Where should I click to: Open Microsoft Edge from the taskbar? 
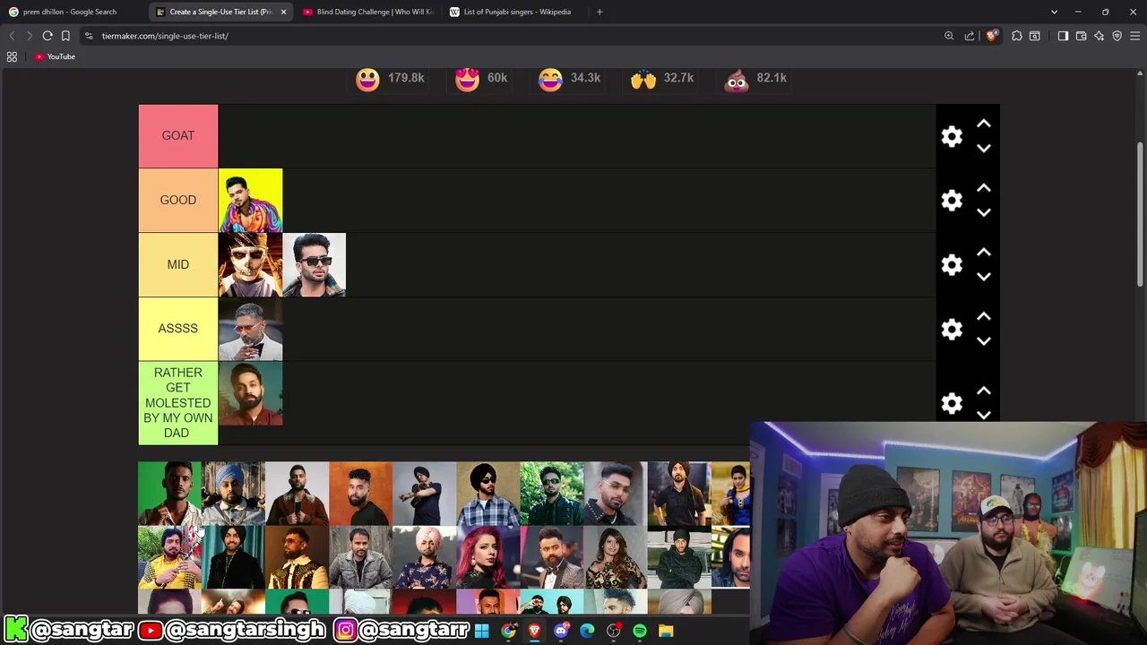click(587, 631)
